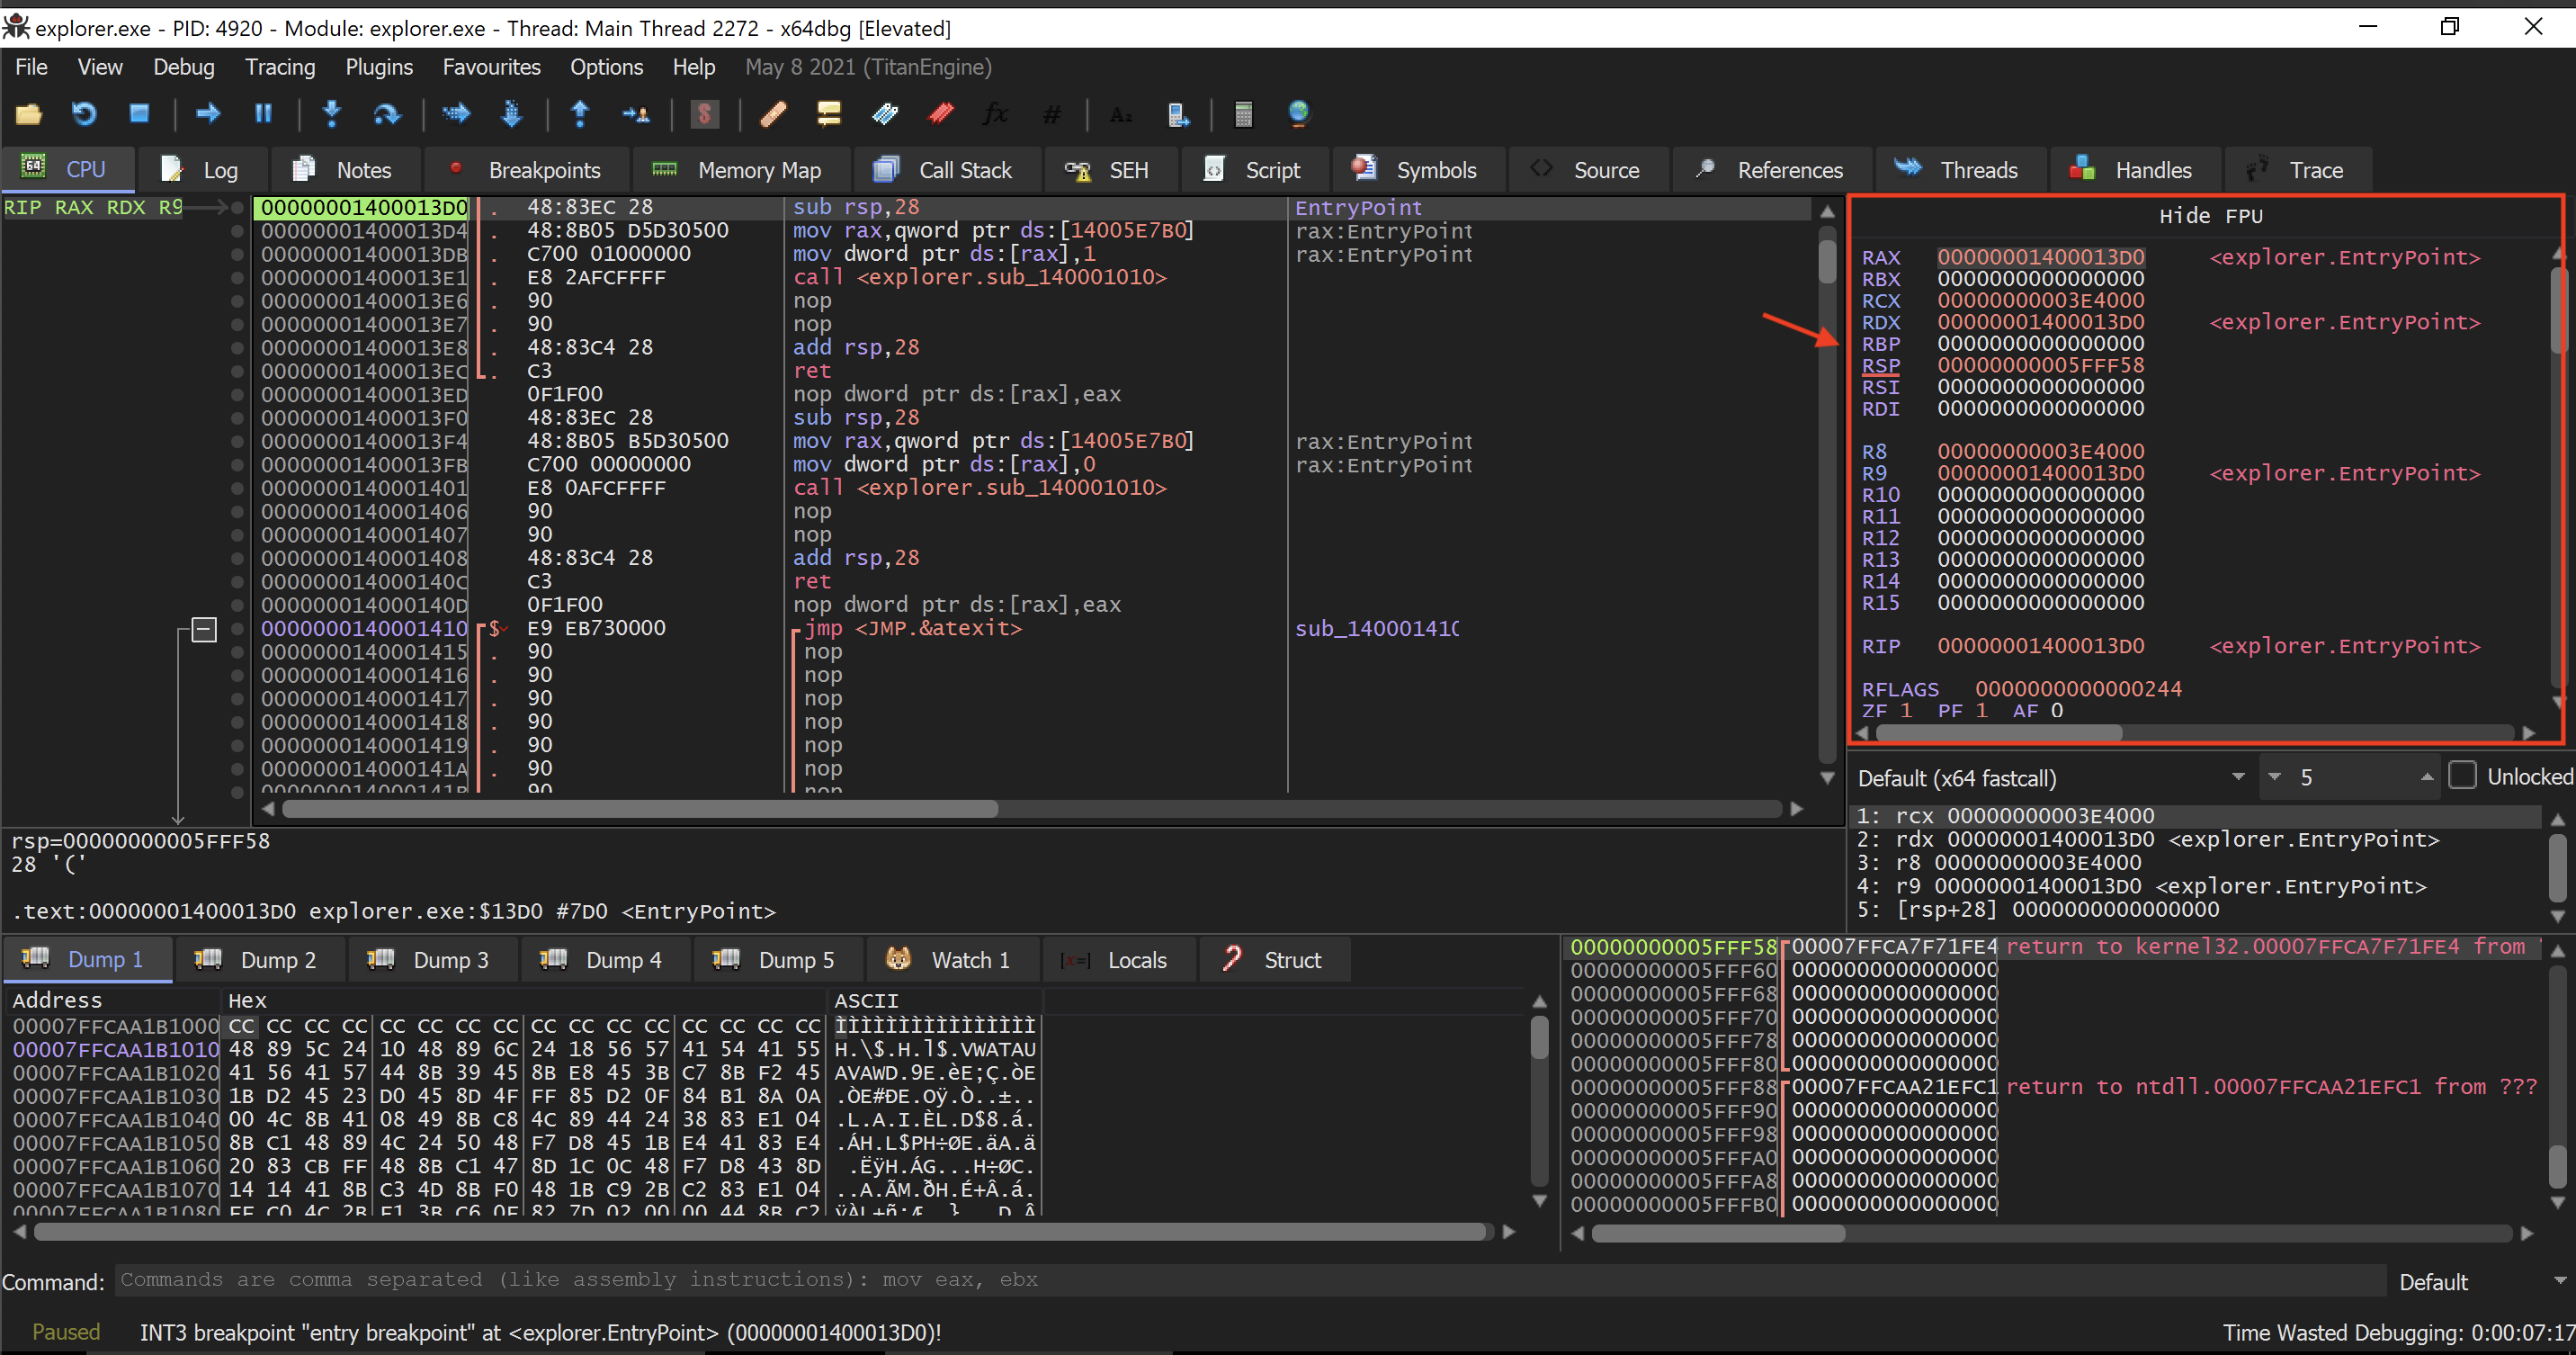Switch to the Call Stack tab
This screenshot has width=2576, height=1355.
click(x=945, y=170)
